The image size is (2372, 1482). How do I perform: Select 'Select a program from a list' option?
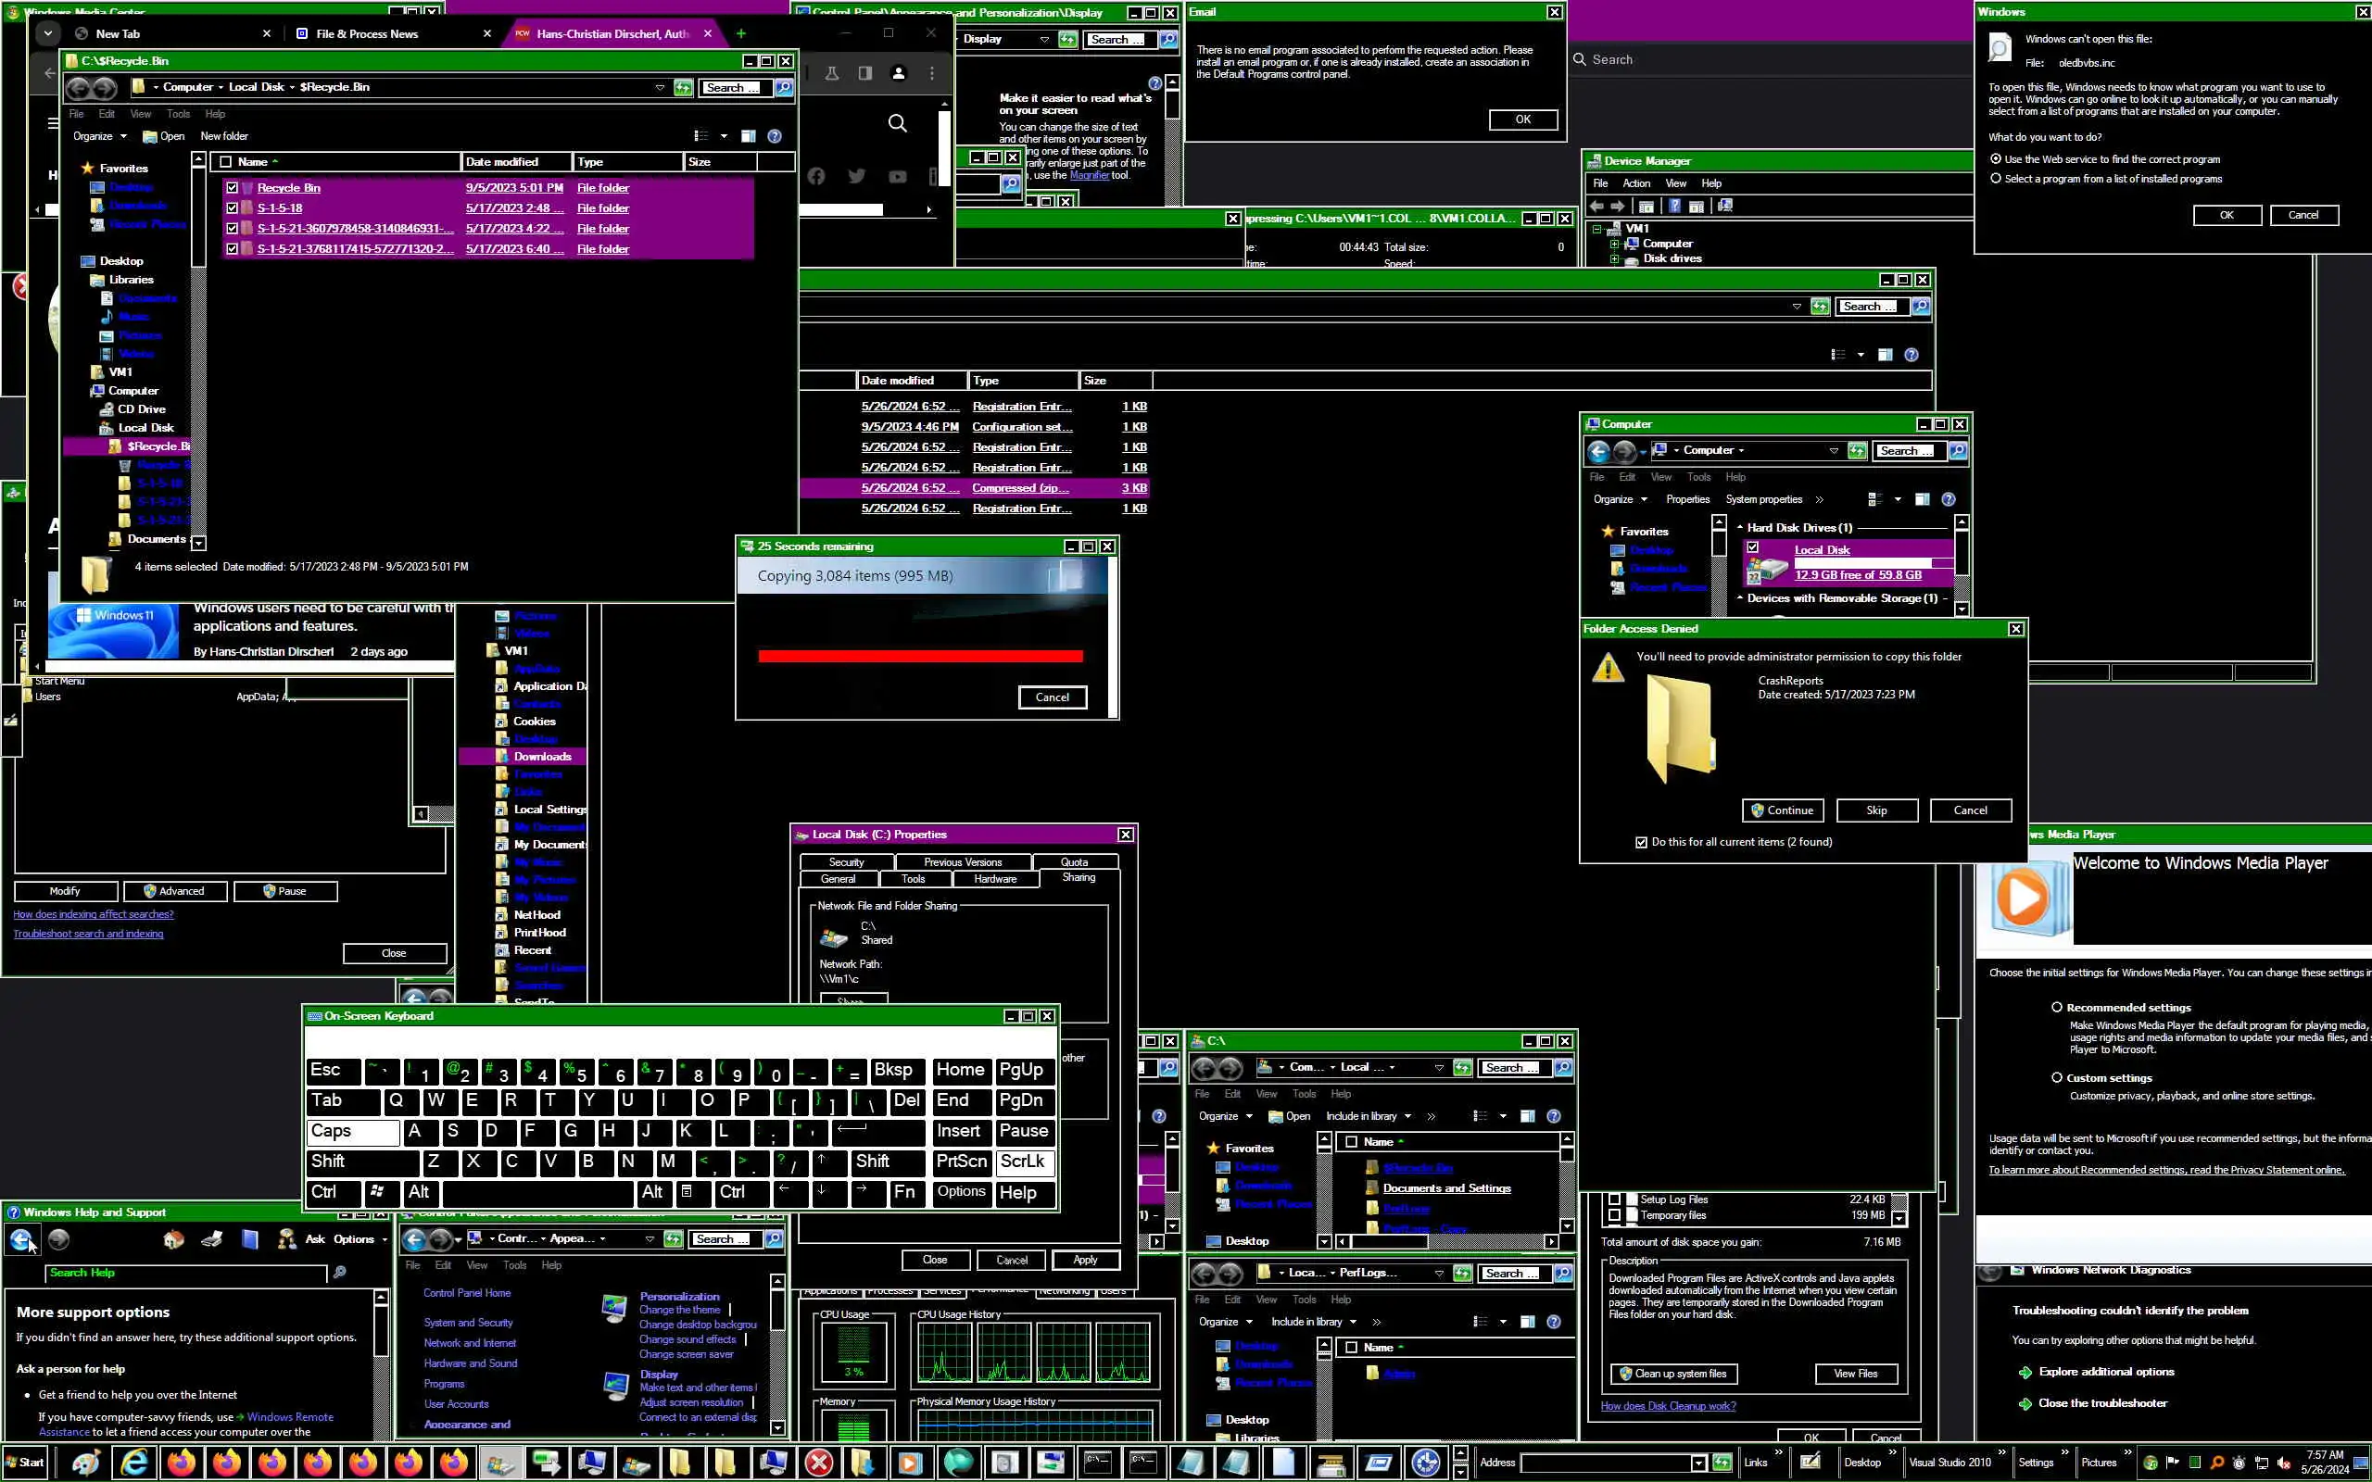point(1996,179)
